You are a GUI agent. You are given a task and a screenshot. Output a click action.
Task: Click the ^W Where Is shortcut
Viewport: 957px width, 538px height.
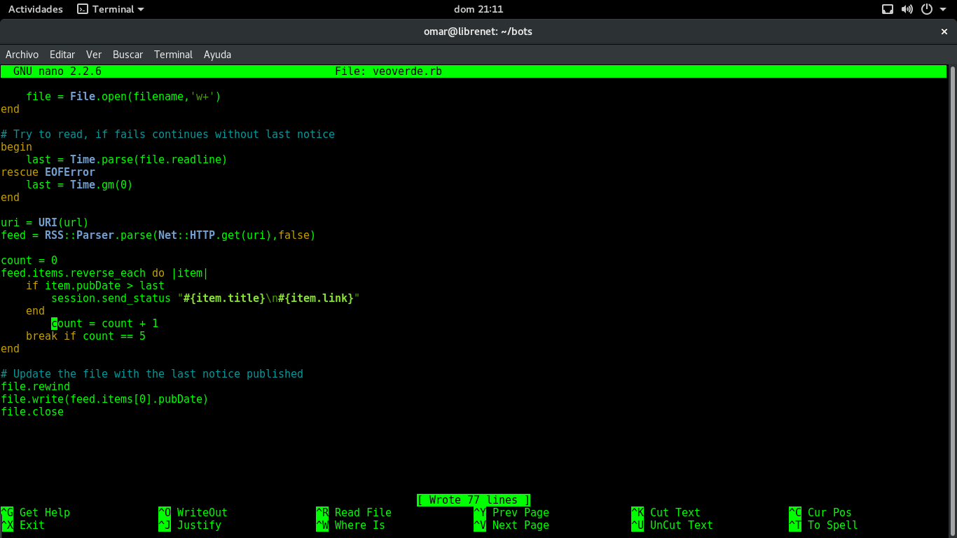tap(351, 525)
